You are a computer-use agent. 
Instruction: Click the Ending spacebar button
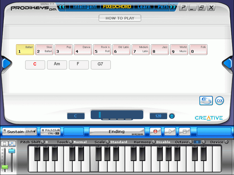coord(117,132)
